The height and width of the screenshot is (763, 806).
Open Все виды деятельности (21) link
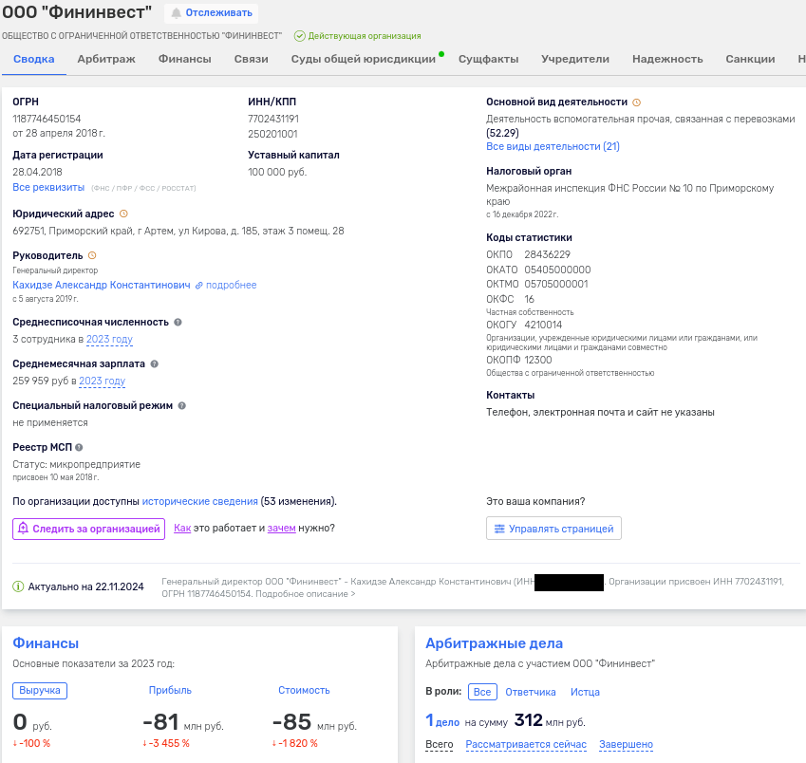tap(553, 146)
